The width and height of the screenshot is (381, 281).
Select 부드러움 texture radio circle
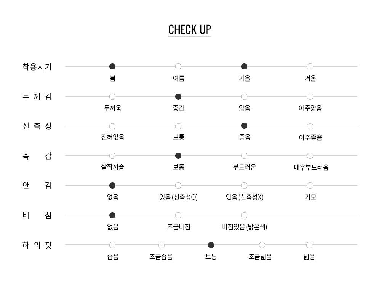coord(244,156)
